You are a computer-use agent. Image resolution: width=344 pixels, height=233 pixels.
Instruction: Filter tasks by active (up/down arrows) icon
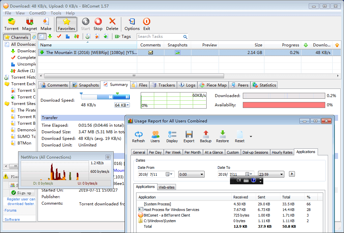point(76,37)
